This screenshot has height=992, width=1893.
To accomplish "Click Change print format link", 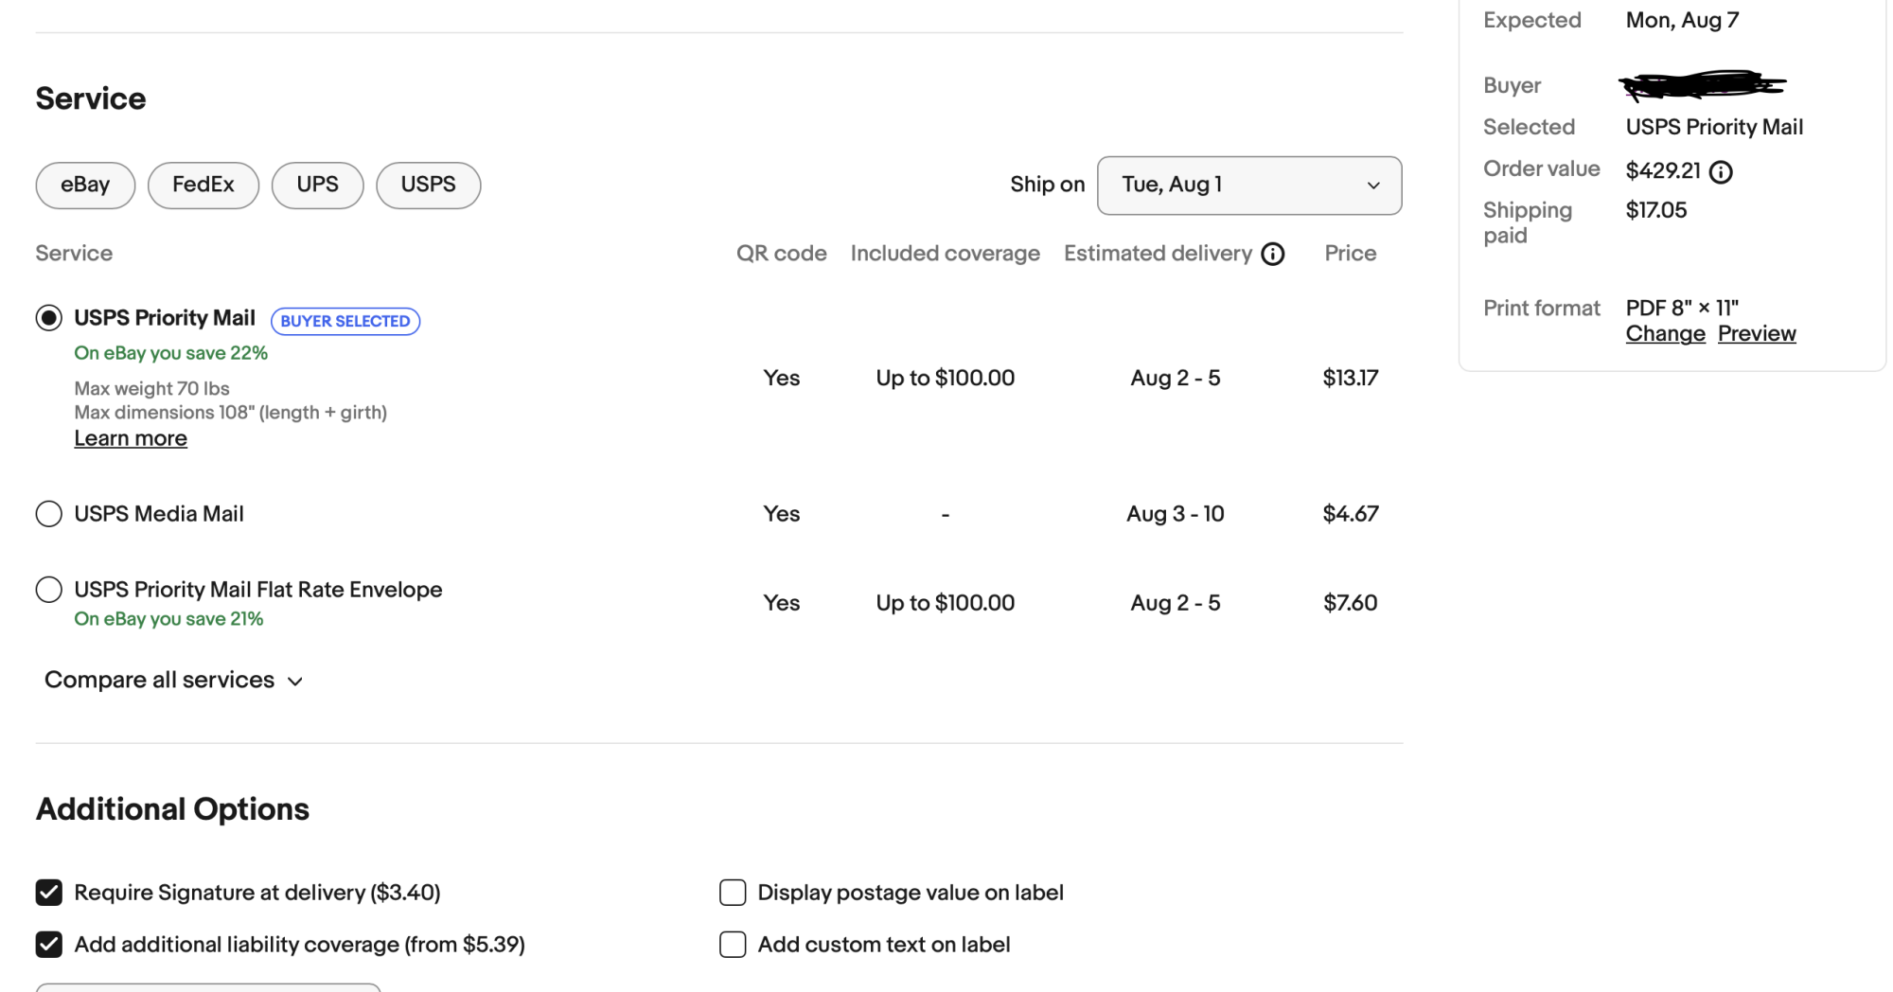I will point(1665,334).
